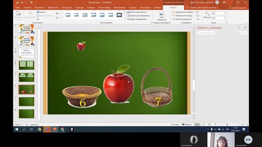
Task: Click the Нотатки button in status bar
Action: coord(175,125)
